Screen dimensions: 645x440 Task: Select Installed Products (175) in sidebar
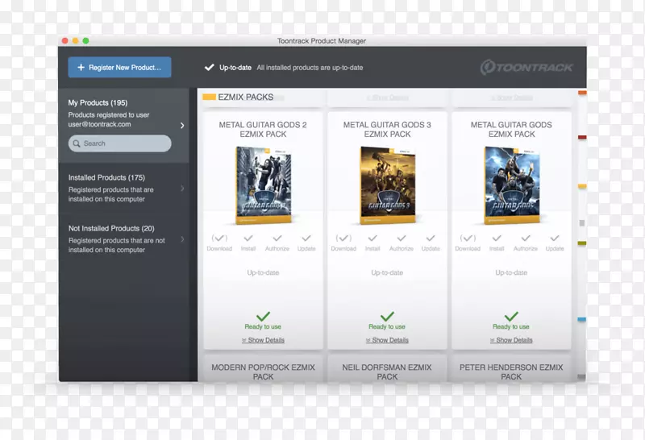(106, 177)
